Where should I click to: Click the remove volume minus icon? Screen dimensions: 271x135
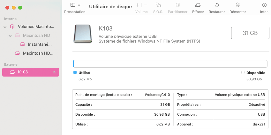tap(146, 5)
